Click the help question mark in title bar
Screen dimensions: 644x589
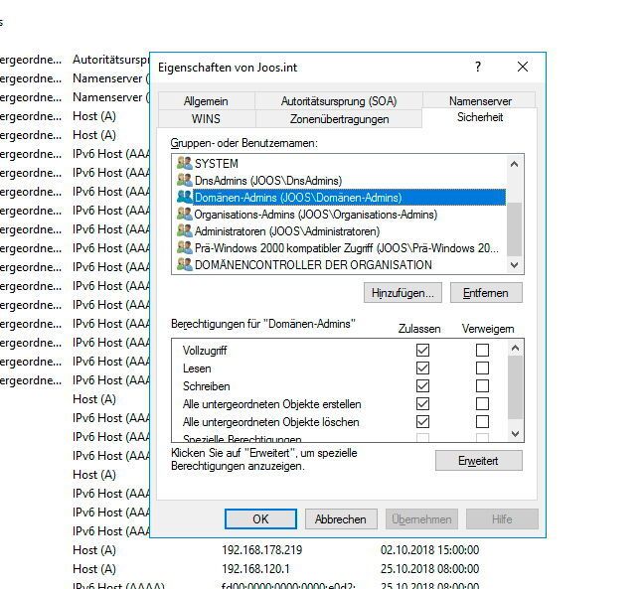[x=478, y=67]
